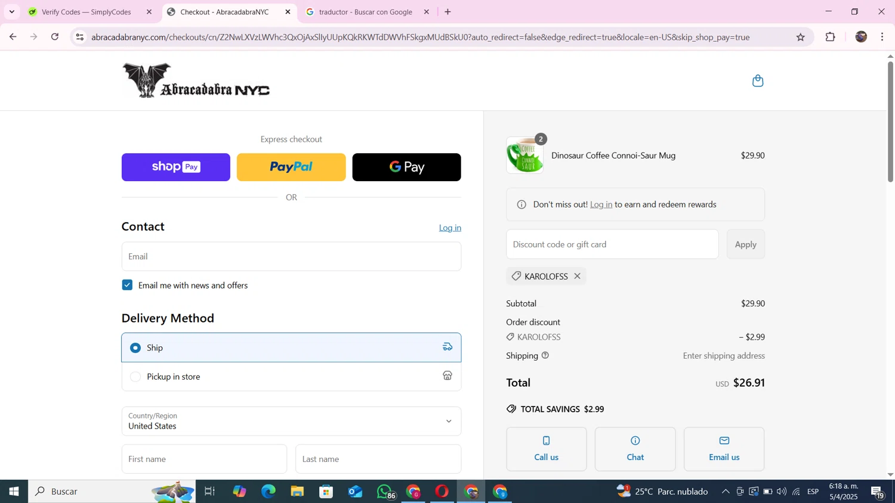
Task: Reload the current page
Action: (x=55, y=37)
